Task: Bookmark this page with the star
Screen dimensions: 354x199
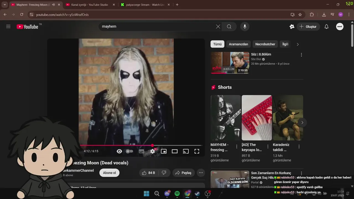Action: pos(300,15)
